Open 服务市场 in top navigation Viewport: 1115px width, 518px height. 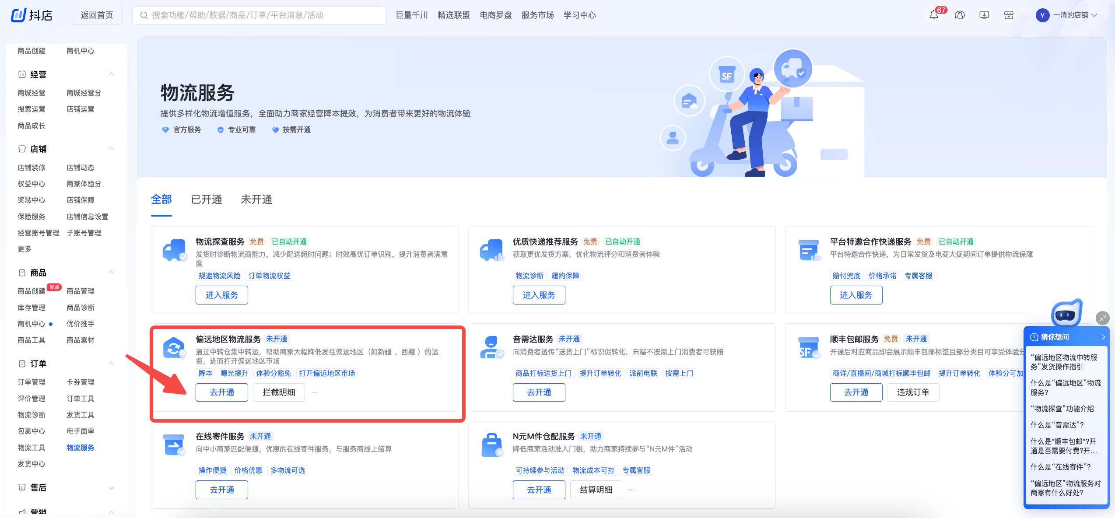pyautogui.click(x=538, y=15)
